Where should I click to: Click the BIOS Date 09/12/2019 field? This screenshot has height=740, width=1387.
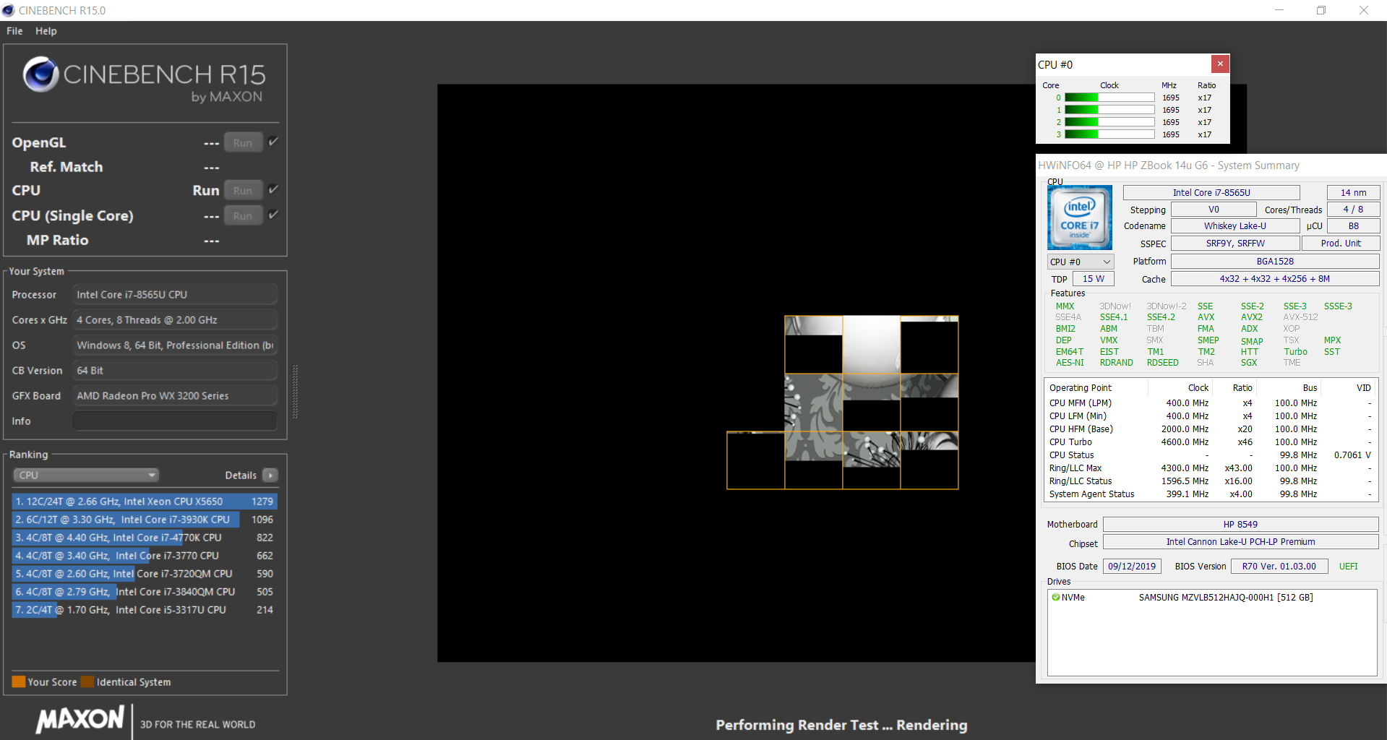coord(1132,567)
